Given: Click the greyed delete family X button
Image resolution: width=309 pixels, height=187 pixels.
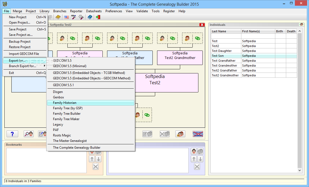Looking at the screenshot, I should click(164, 134).
